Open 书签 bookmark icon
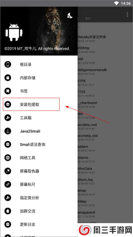Screen dimensions: 133x237 click(8, 91)
